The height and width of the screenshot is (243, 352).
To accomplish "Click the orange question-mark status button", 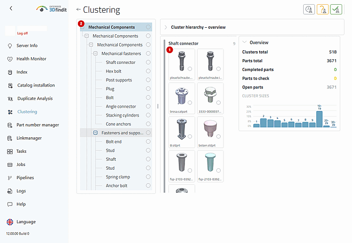I will [x=322, y=9].
